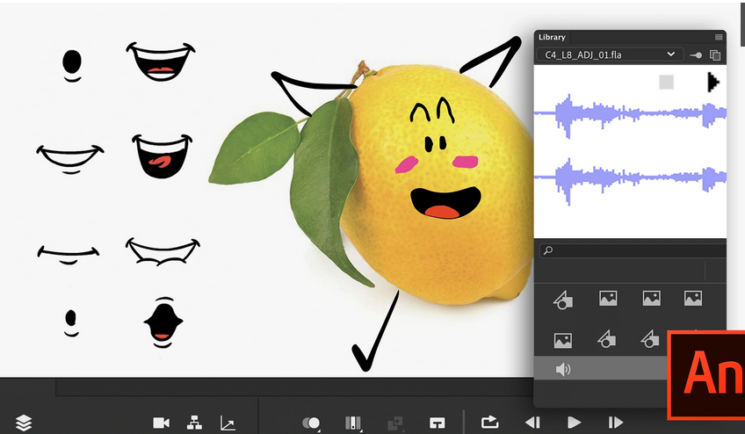Select the right graphic symbol in the Library's second row
This screenshot has height=434, width=745.
click(x=649, y=339)
